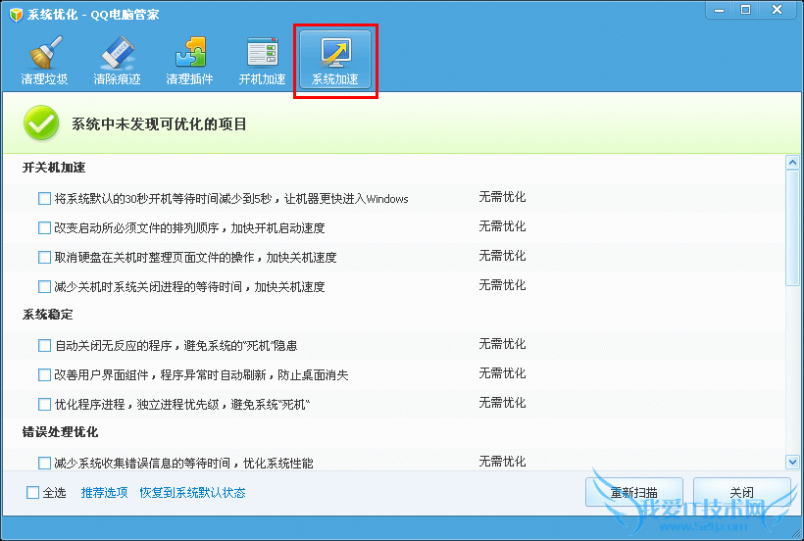Open the 清除痕迹 eraser tool

coord(117,60)
